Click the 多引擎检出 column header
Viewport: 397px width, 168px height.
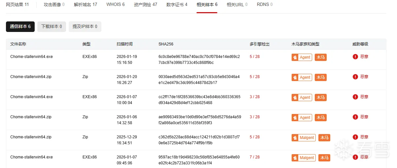click(260, 44)
